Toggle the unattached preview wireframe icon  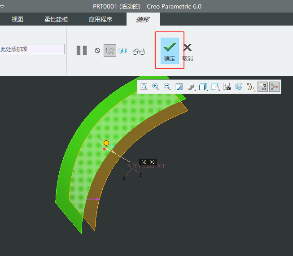(x=110, y=51)
